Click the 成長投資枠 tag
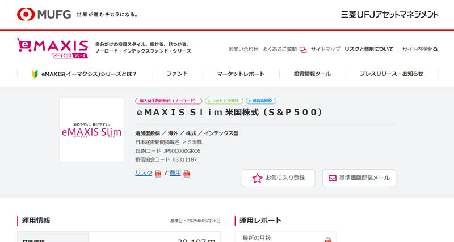The image size is (454, 242). click(261, 101)
